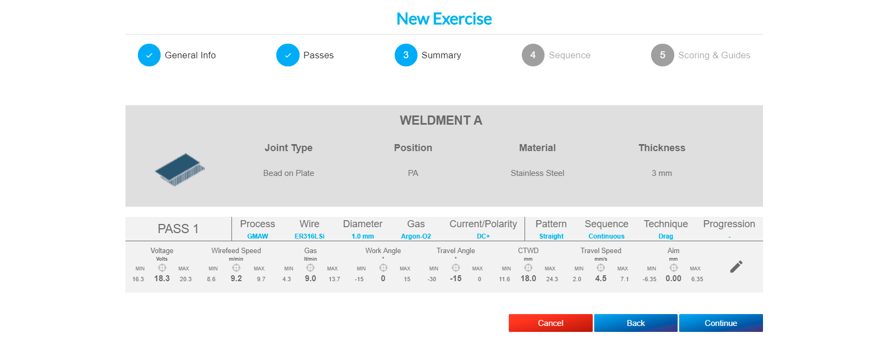Screen dimensions: 889x340
Task: Click the GMAW process value
Action: [x=257, y=236]
